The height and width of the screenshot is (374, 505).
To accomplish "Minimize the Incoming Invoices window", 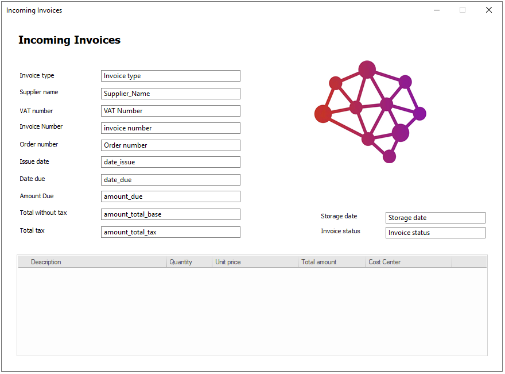I will pos(437,10).
